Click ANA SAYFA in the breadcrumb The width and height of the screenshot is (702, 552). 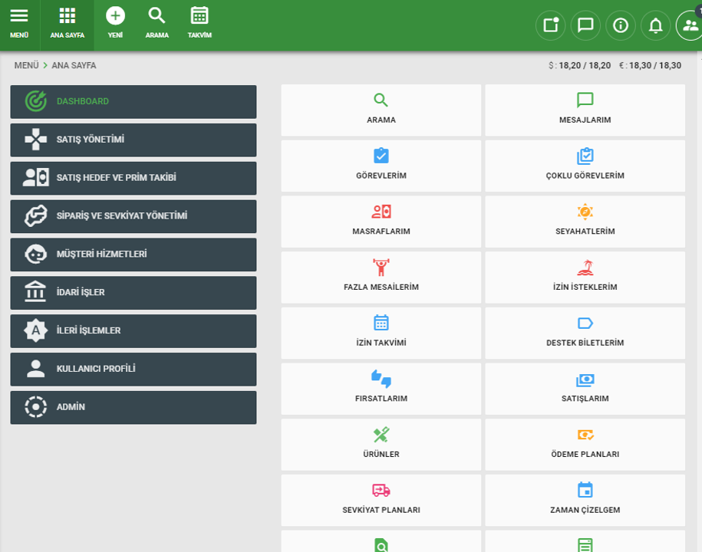[x=74, y=65]
